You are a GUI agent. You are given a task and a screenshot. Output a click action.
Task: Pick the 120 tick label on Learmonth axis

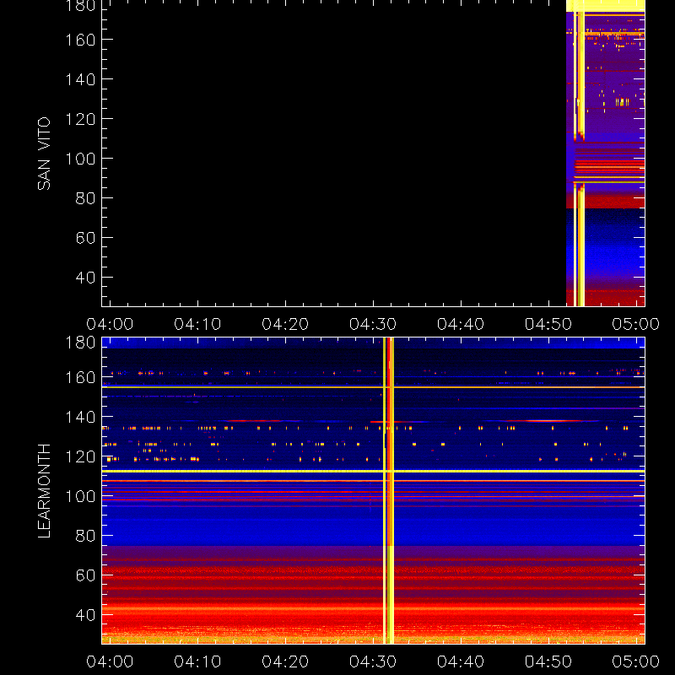click(80, 456)
